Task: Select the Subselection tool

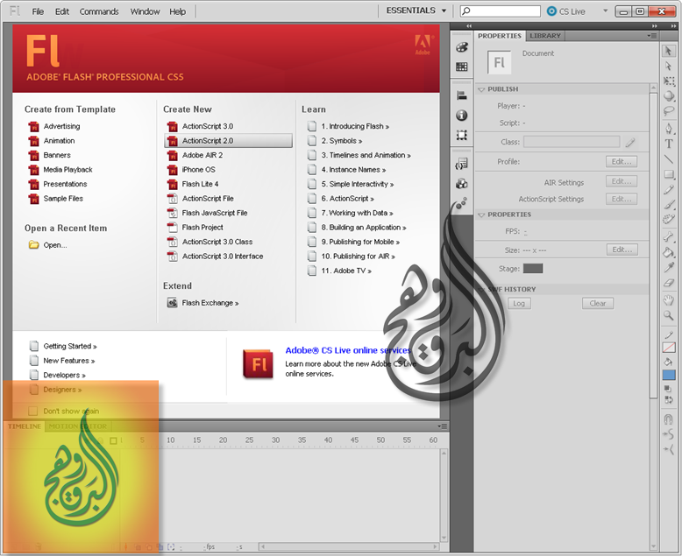Action: point(669,66)
